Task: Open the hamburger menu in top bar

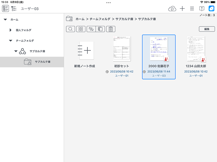Action: point(192,9)
